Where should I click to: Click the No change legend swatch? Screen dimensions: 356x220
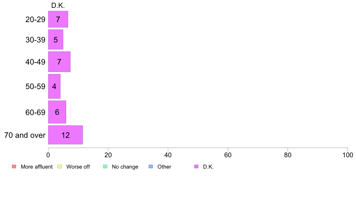105,166
